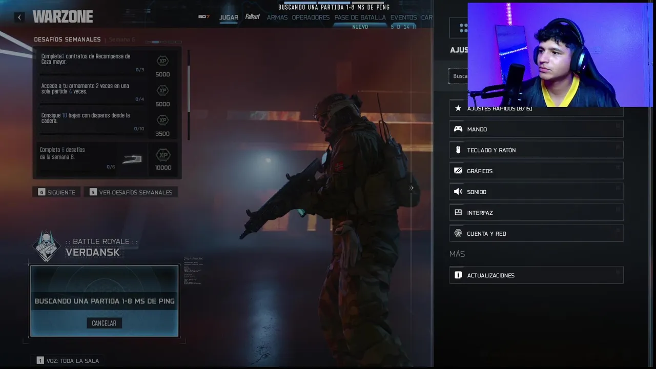Click the BO7 logo tab
This screenshot has height=369, width=656.
[204, 17]
